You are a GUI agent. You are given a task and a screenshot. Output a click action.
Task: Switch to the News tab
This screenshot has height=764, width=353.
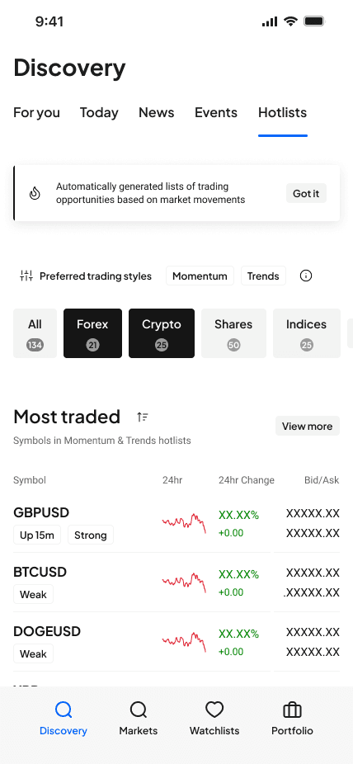(157, 112)
